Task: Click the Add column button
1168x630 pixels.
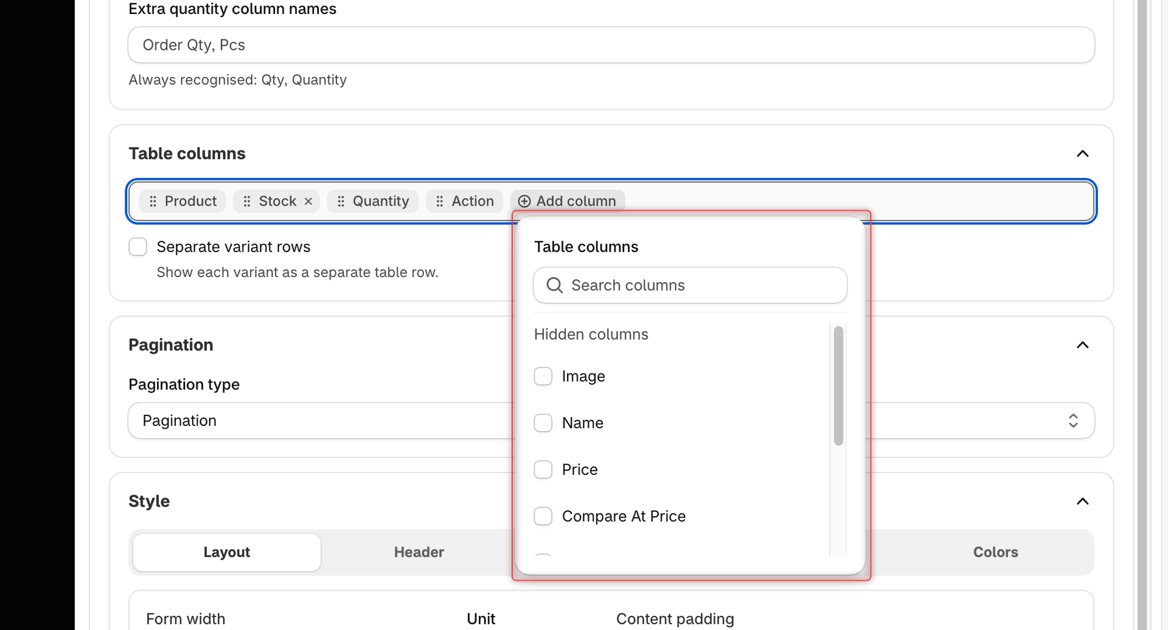Action: click(568, 201)
